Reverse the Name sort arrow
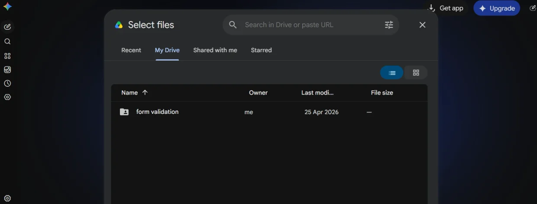Image resolution: width=537 pixels, height=204 pixels. click(145, 92)
